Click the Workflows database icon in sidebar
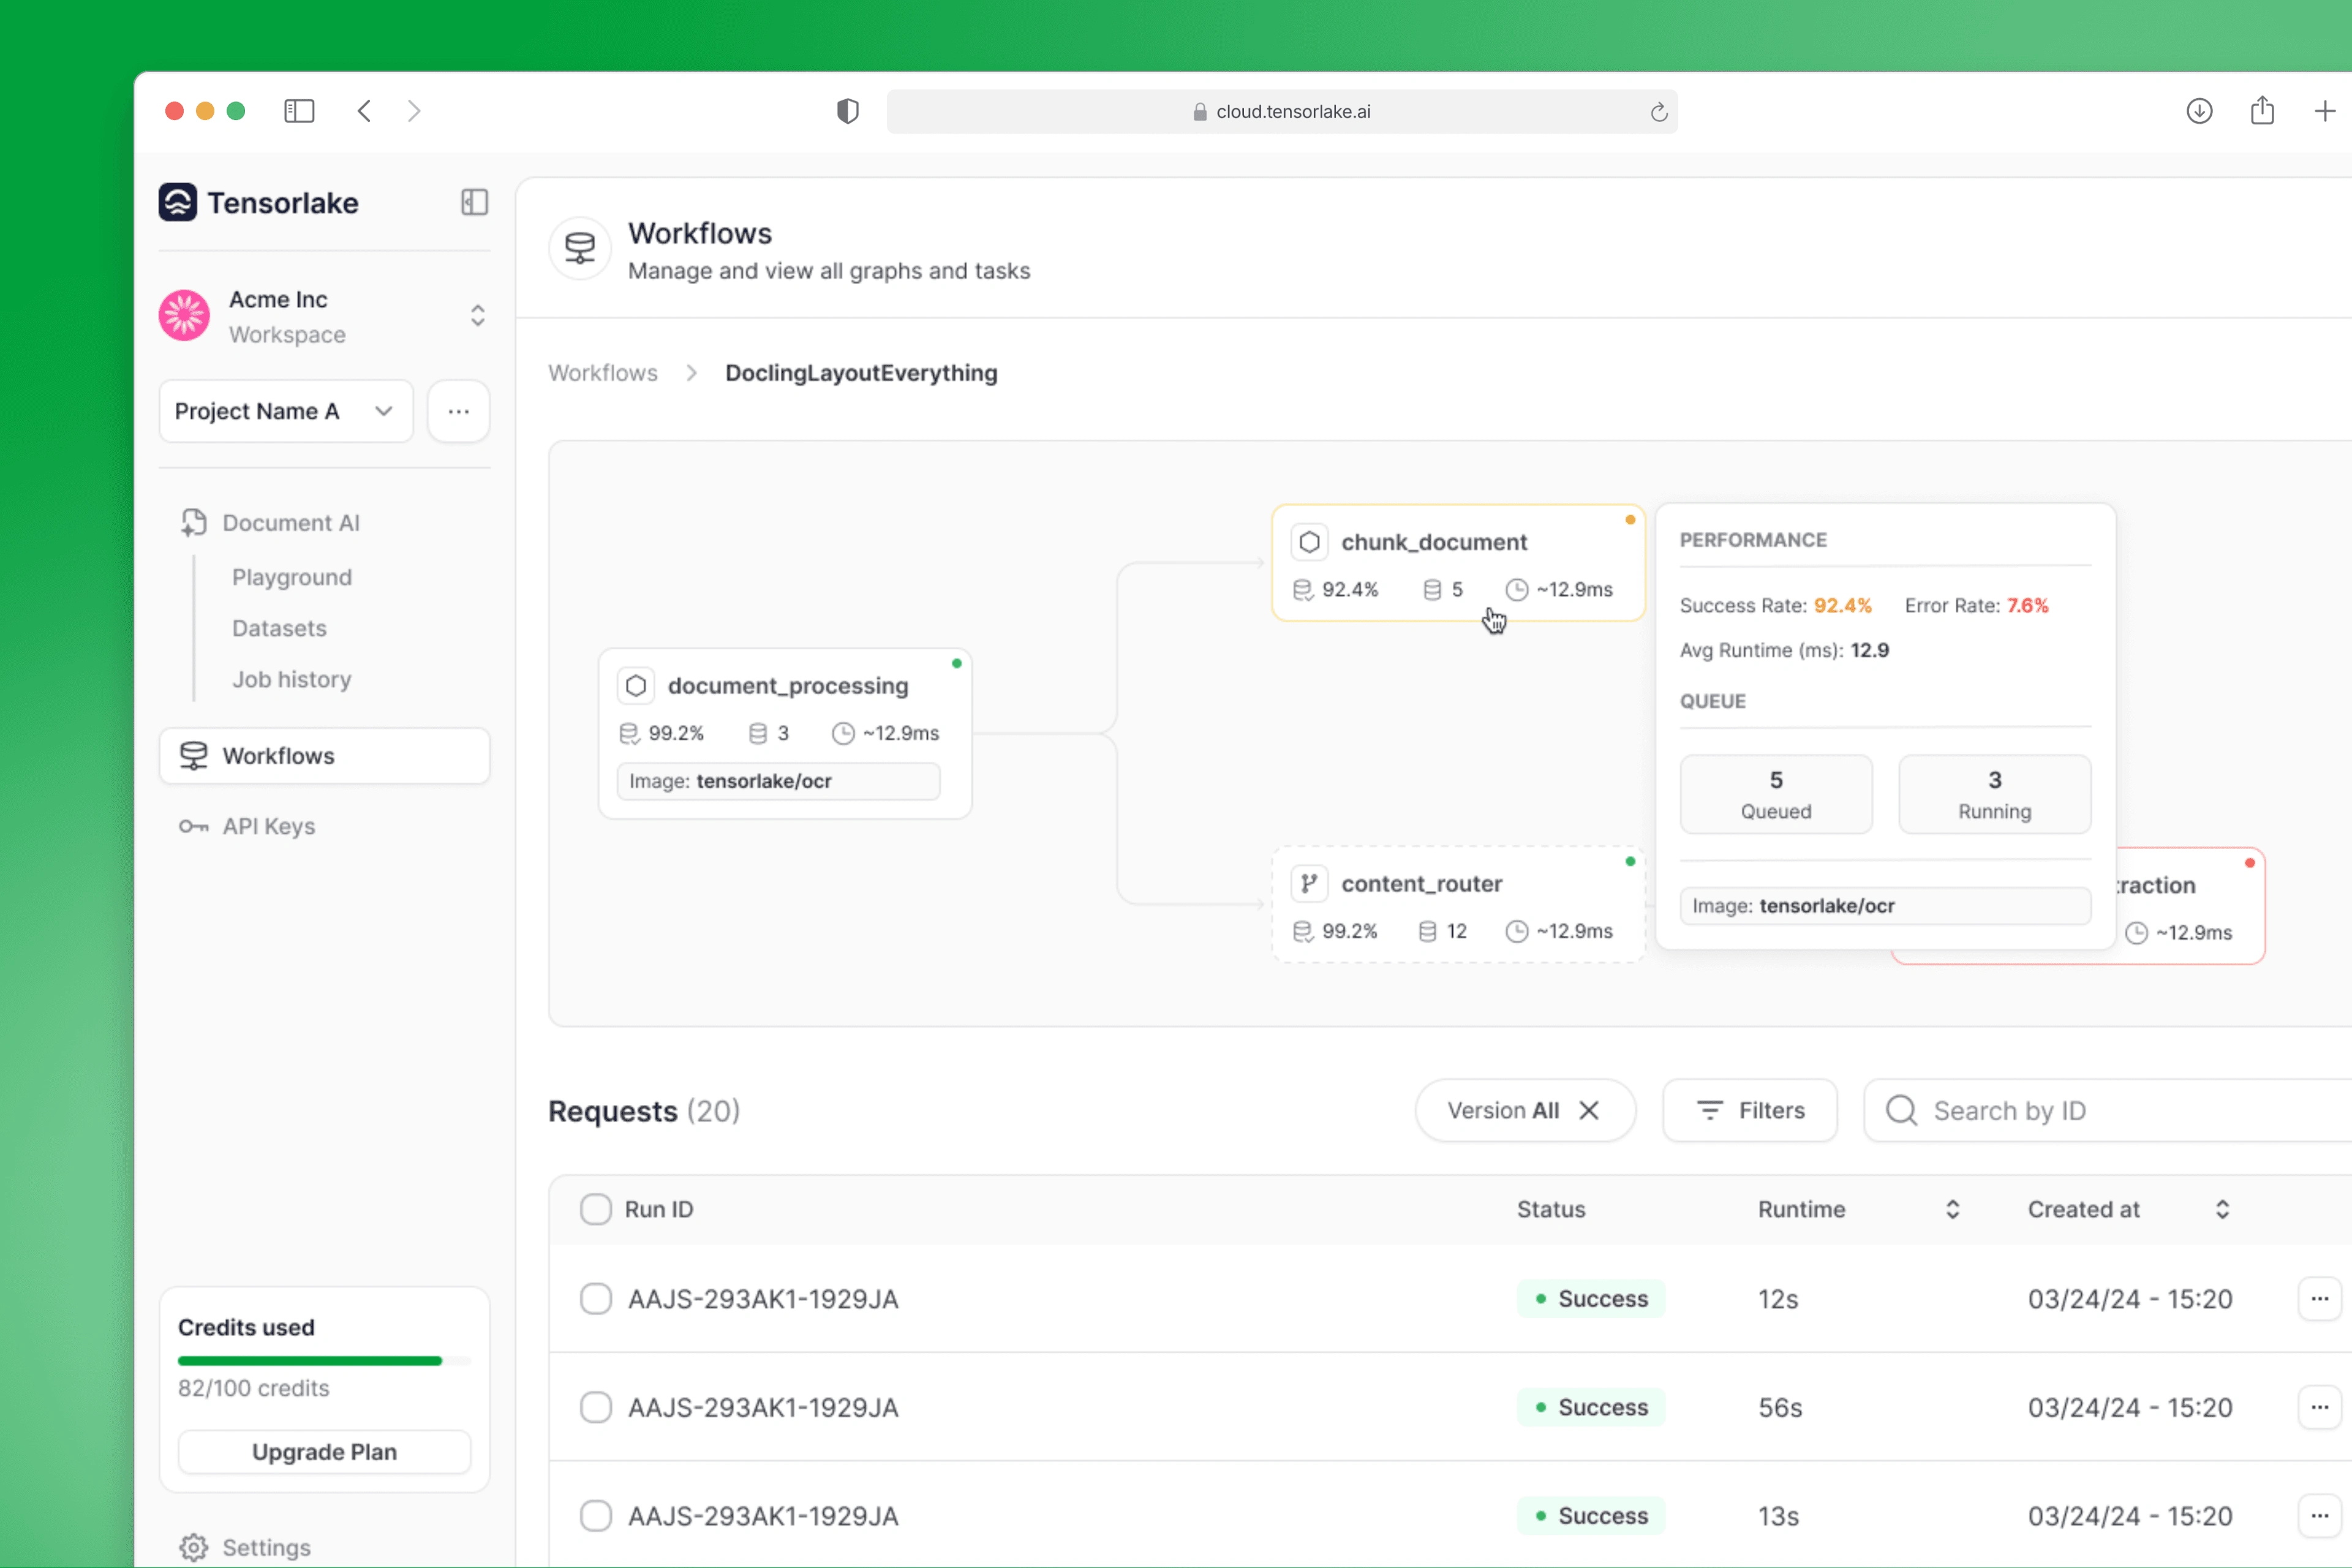 pos(195,755)
